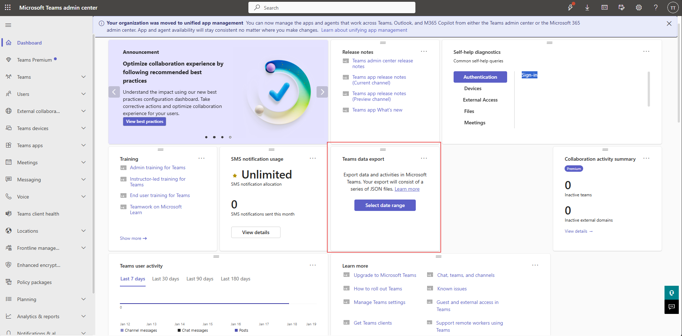Switch to the Last 180 days tab
The image size is (682, 336).
point(236,279)
